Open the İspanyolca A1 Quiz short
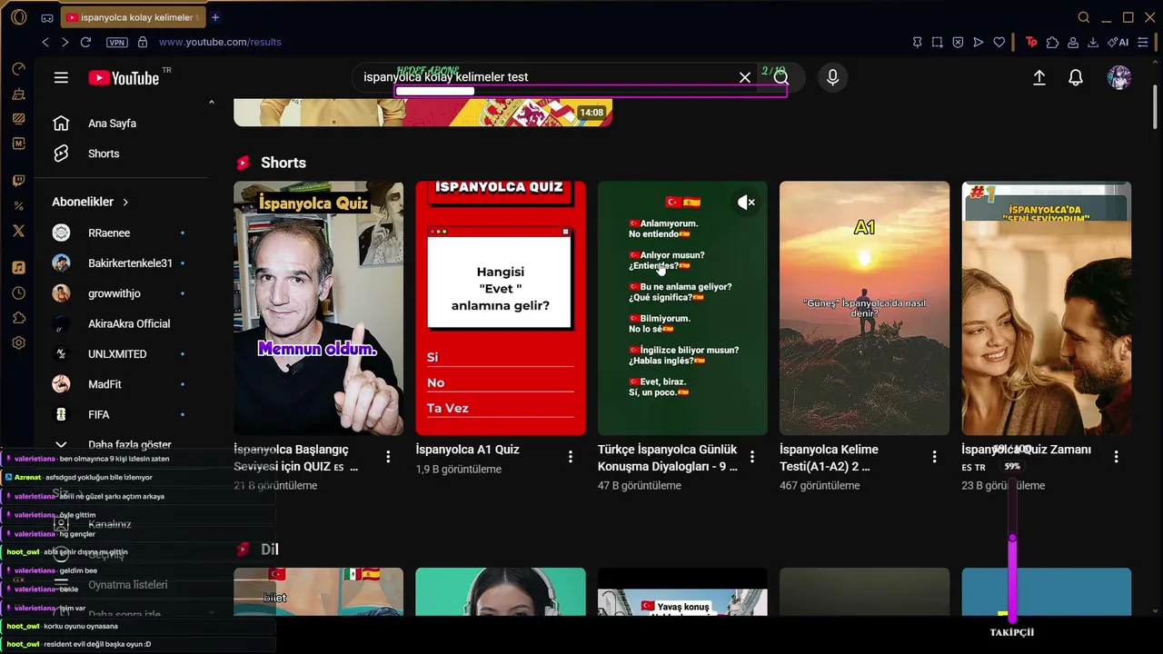Viewport: 1163px width, 654px height. point(501,308)
